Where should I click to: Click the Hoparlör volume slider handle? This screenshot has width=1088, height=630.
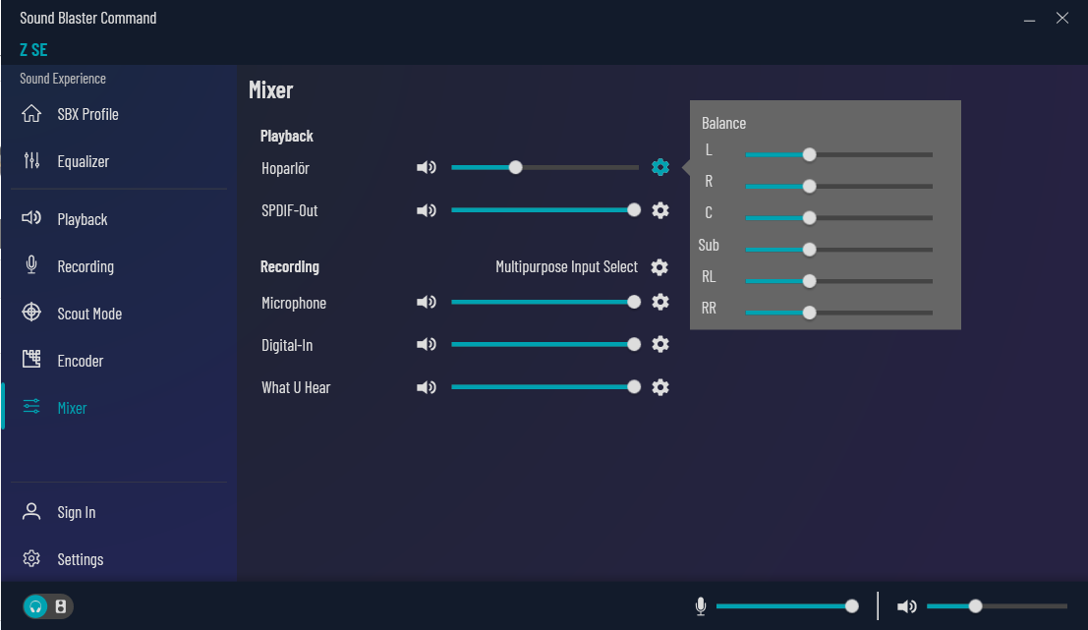coord(516,167)
